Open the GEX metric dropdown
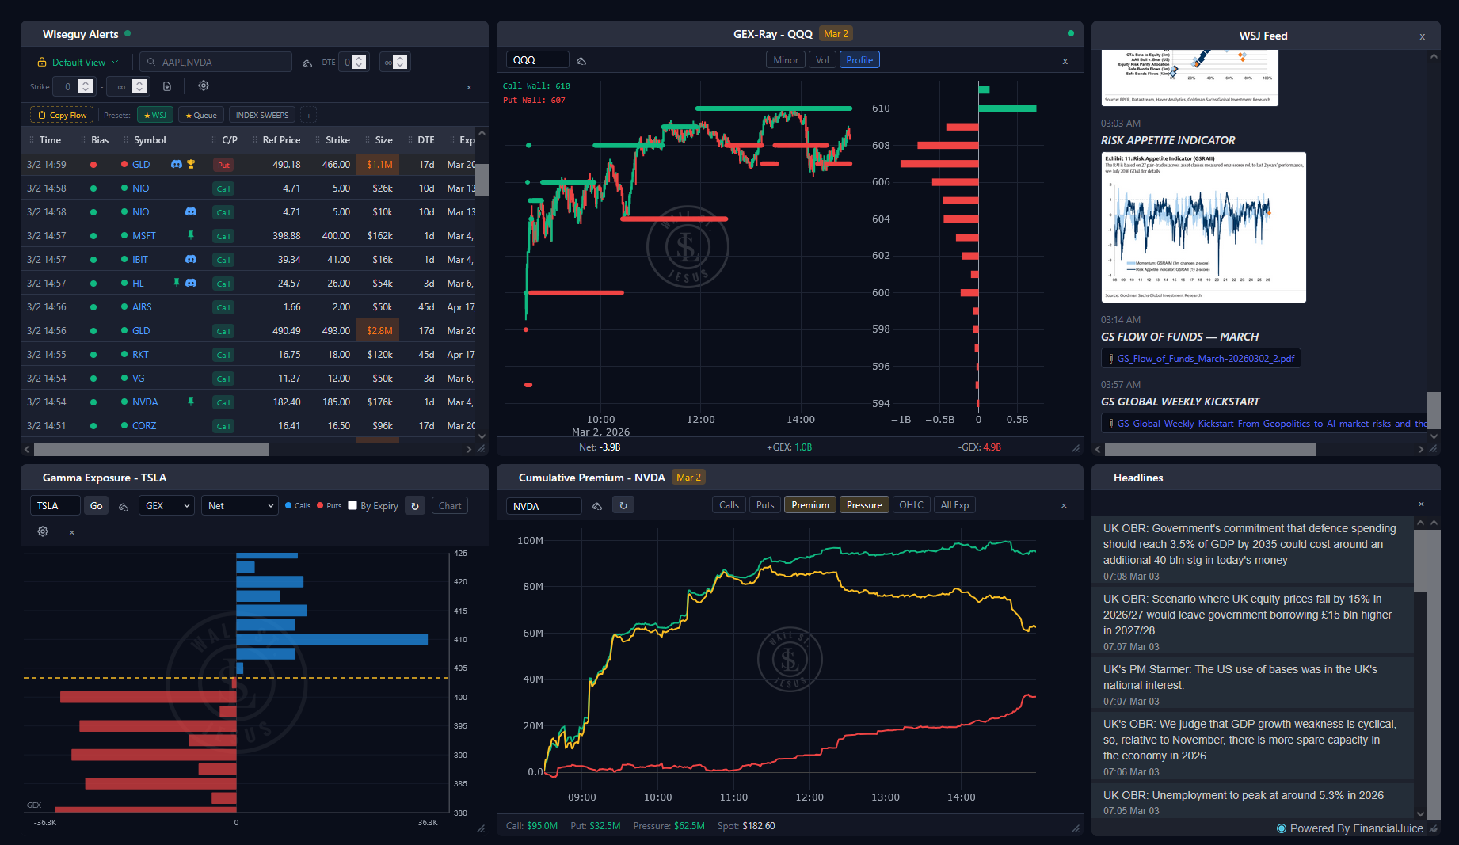 point(166,506)
